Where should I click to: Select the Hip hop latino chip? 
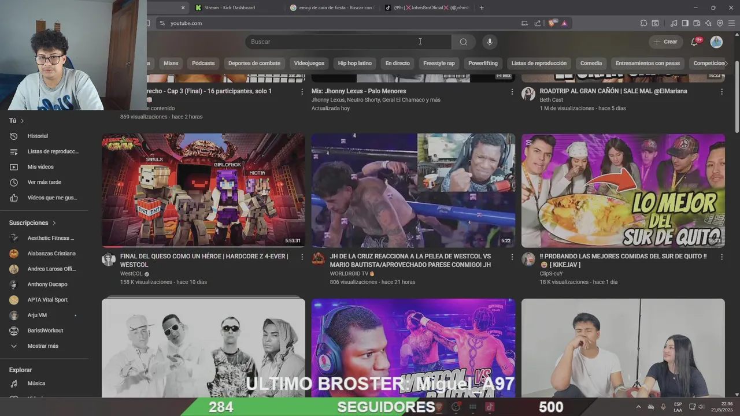[355, 63]
